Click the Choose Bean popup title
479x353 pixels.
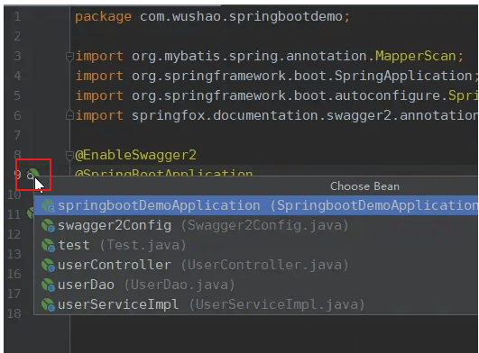click(x=364, y=186)
